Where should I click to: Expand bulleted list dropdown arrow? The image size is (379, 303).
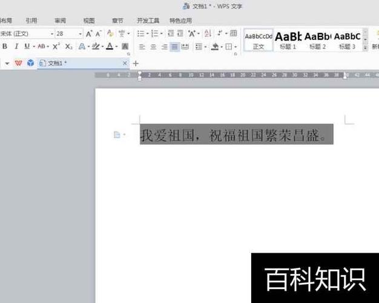148,34
